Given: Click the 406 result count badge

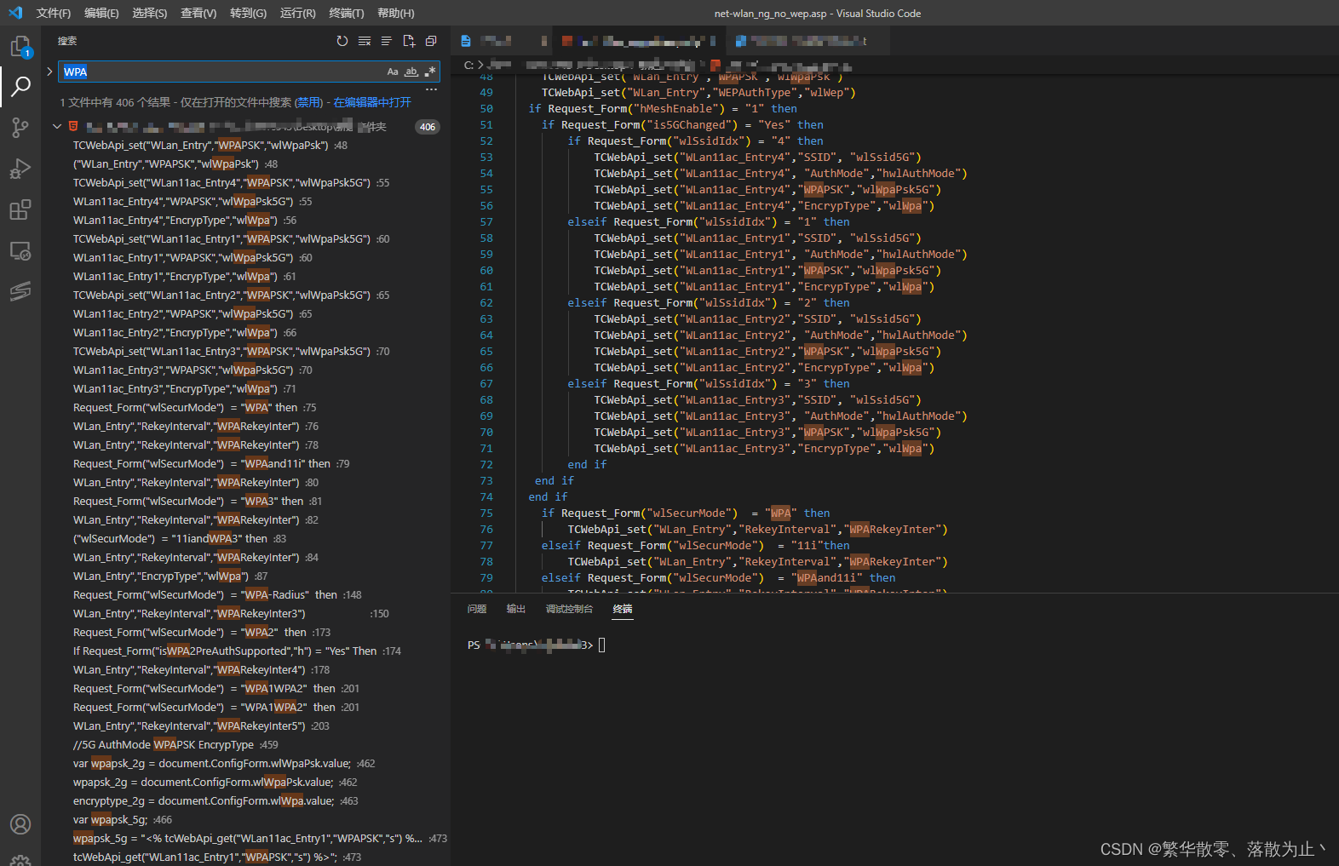Looking at the screenshot, I should pyautogui.click(x=428, y=127).
